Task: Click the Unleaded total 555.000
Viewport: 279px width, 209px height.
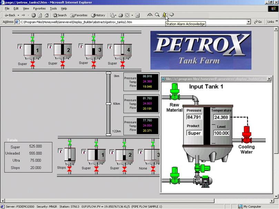Action: (x=36, y=153)
